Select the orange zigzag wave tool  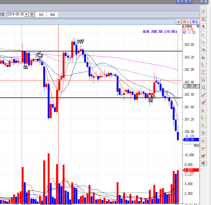204,95
